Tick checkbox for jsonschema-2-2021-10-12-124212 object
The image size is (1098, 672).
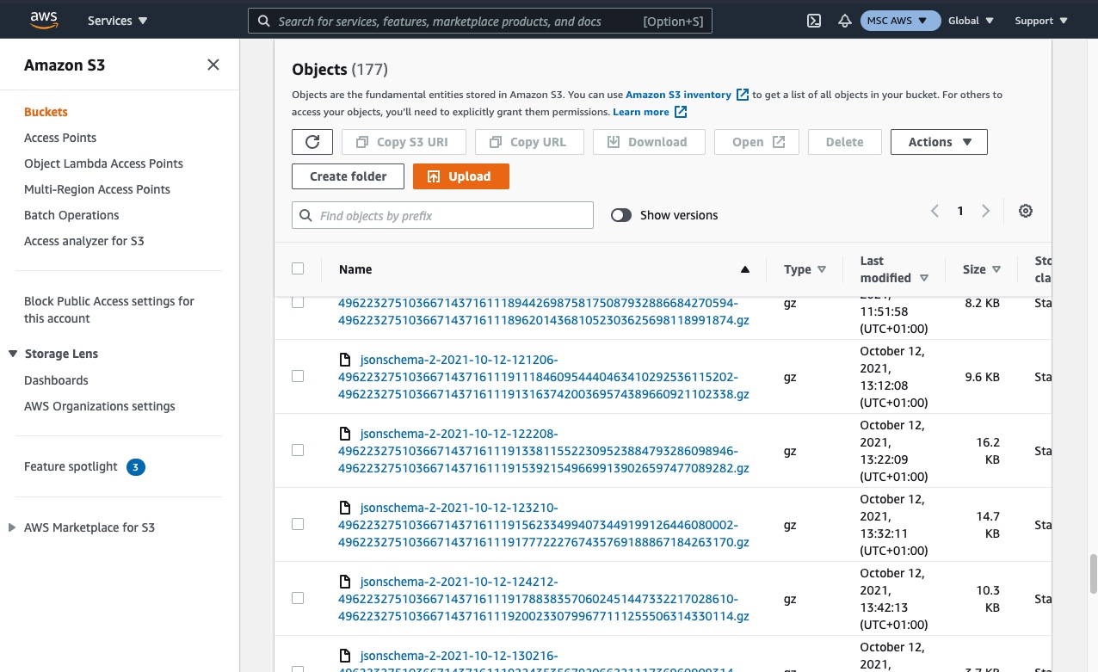tap(298, 598)
